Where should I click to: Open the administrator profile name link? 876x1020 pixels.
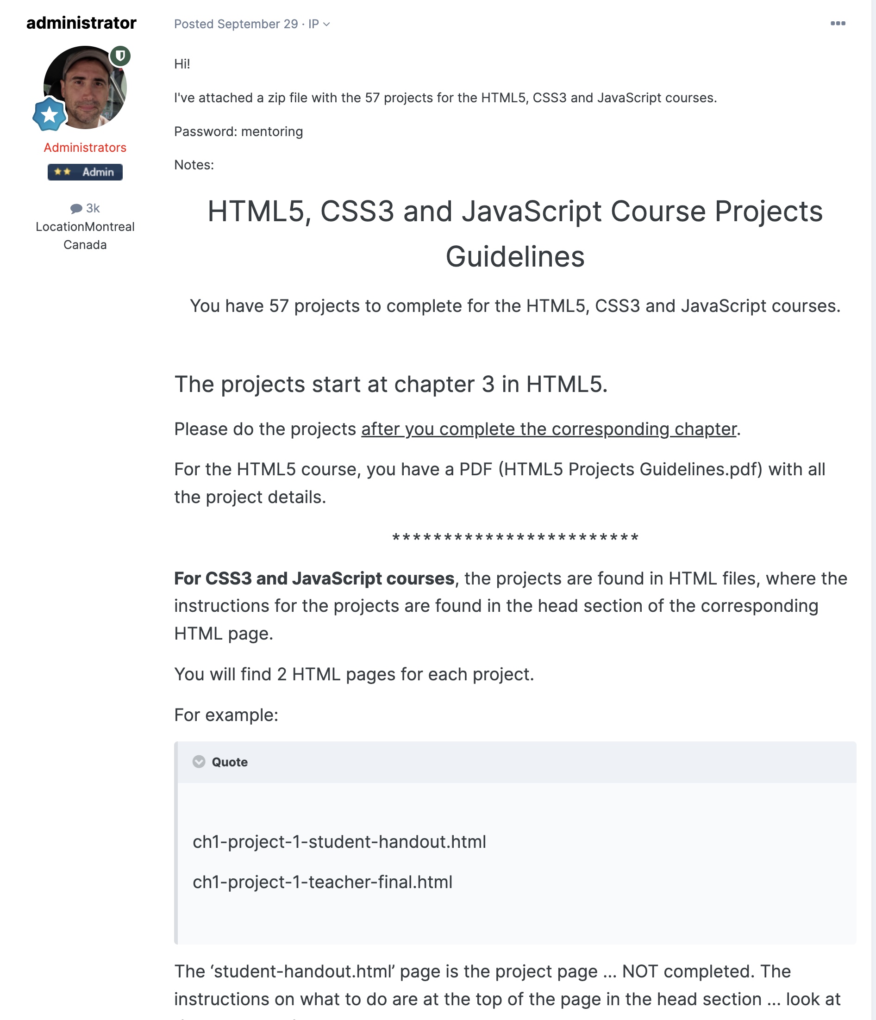[x=81, y=23]
